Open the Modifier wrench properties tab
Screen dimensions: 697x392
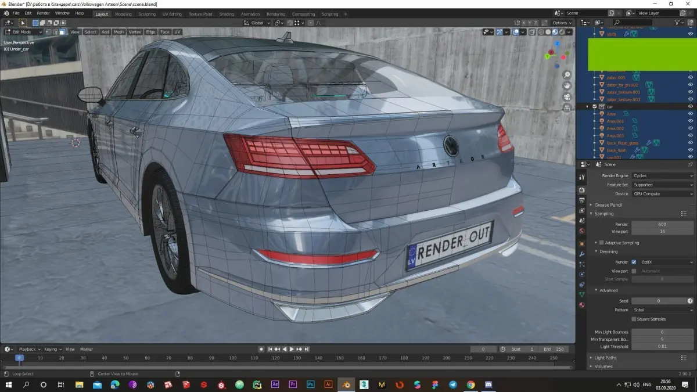[581, 254]
